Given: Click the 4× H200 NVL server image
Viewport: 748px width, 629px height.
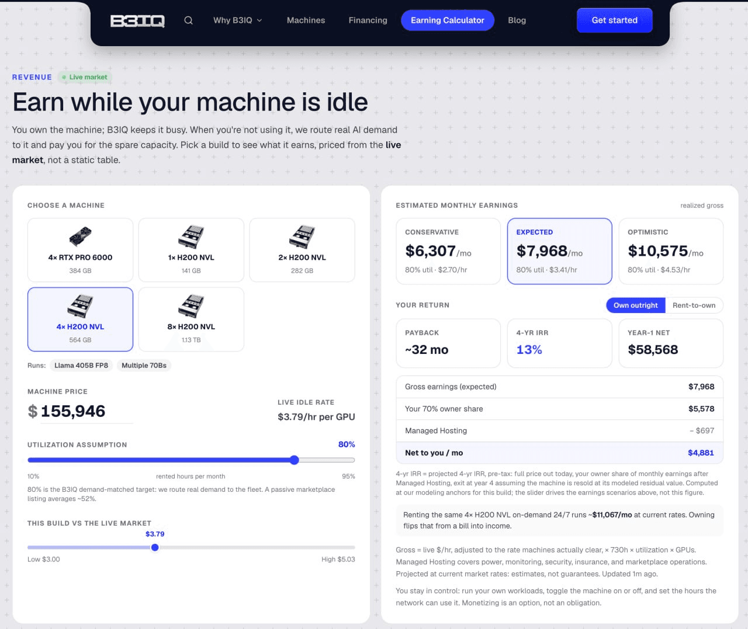Looking at the screenshot, I should tap(80, 306).
